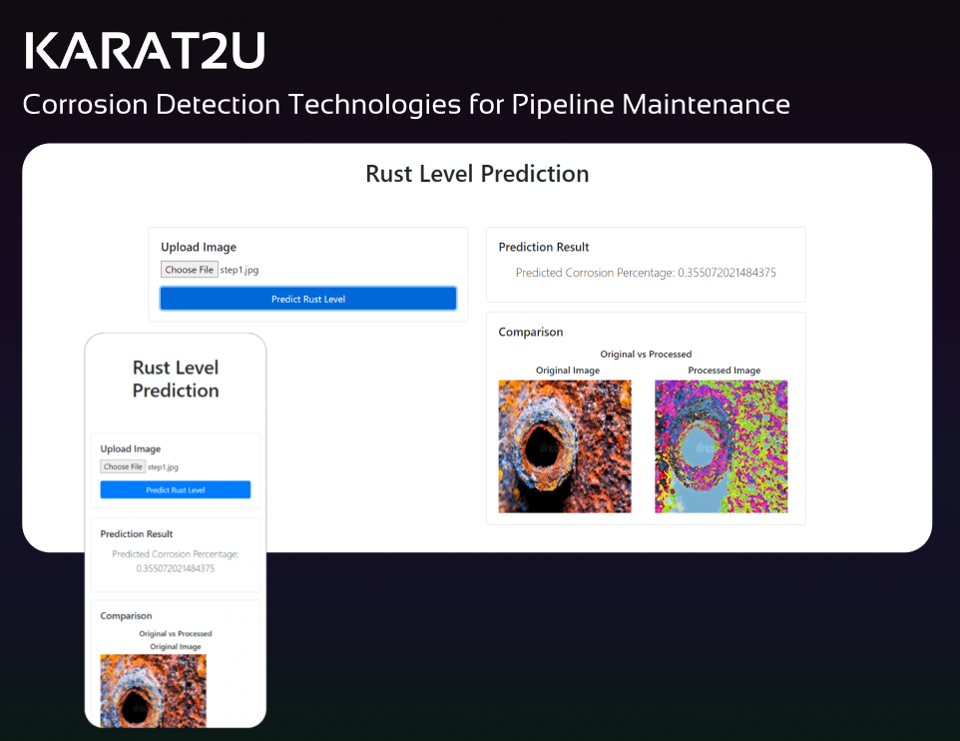
Task: Select the 0.355072021484375 value in mobile preview
Action: click(x=175, y=569)
